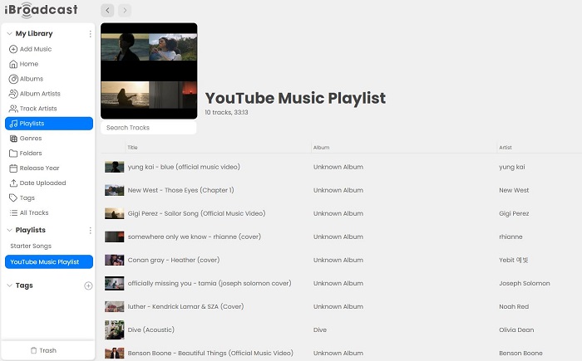This screenshot has height=361, width=582.
Task: Click thumbnail of yung kai - blue track
Action: (x=115, y=167)
